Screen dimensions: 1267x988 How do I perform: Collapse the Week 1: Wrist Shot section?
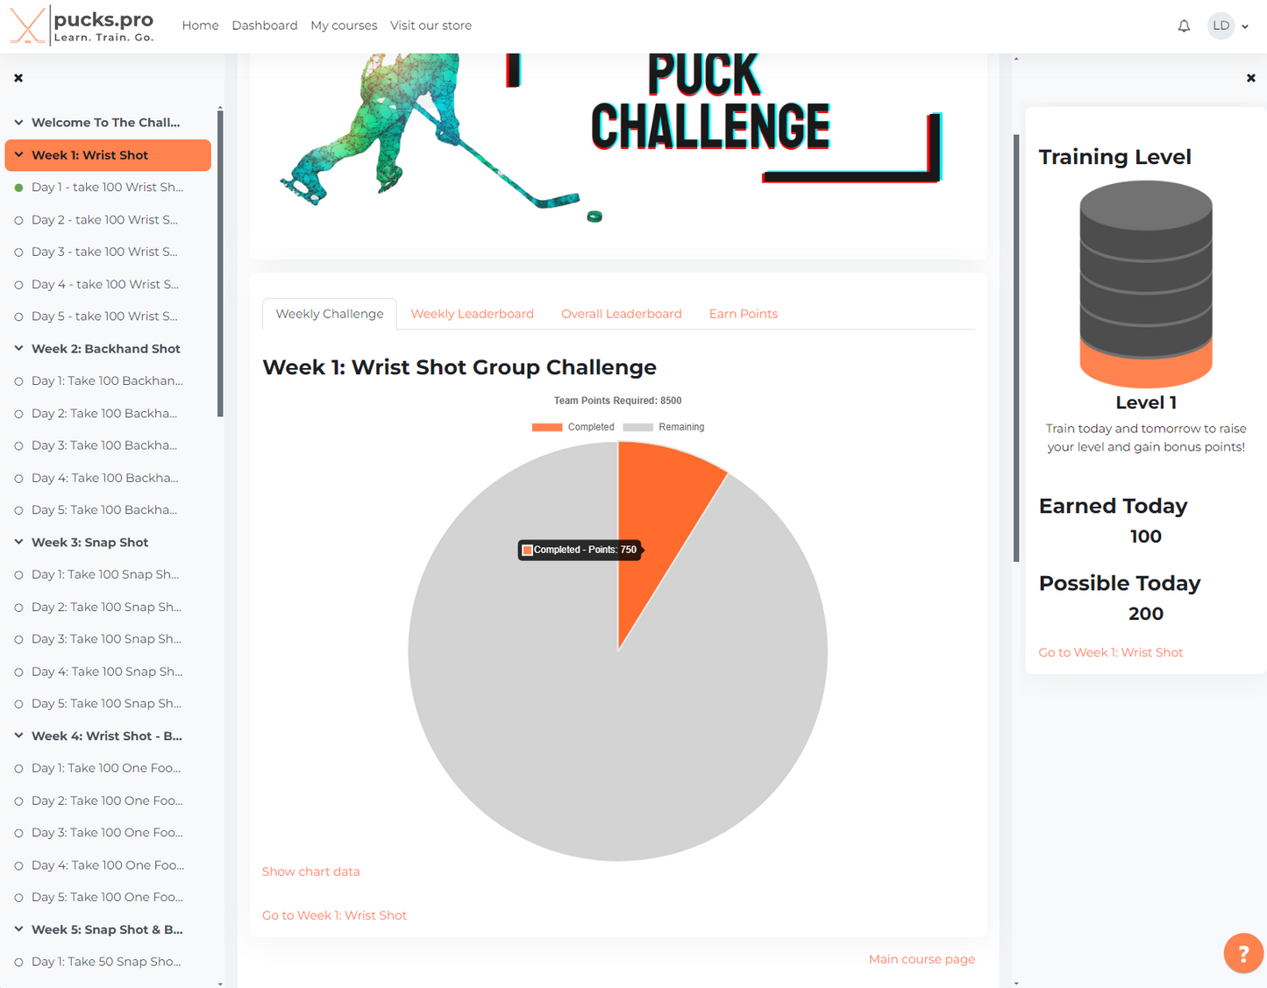pos(18,155)
